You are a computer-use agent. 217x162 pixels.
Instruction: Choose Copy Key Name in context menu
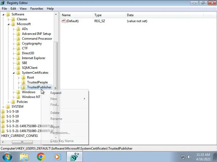click(x=65, y=141)
